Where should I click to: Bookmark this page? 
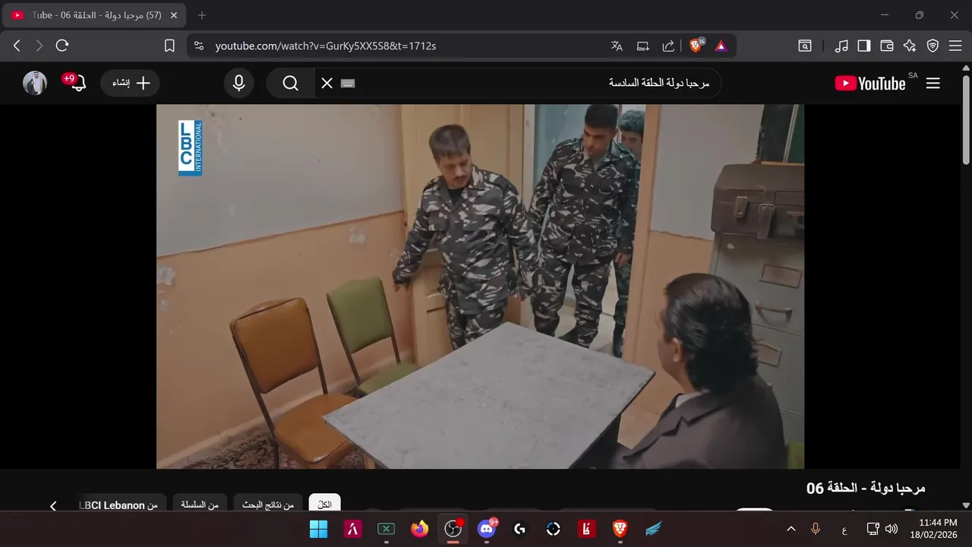pyautogui.click(x=169, y=46)
